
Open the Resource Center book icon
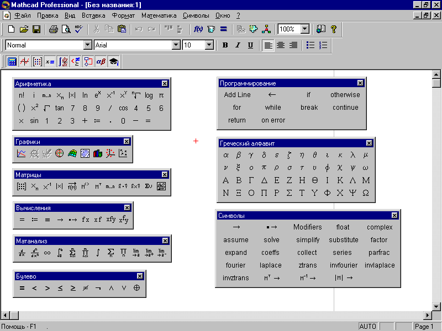321,29
